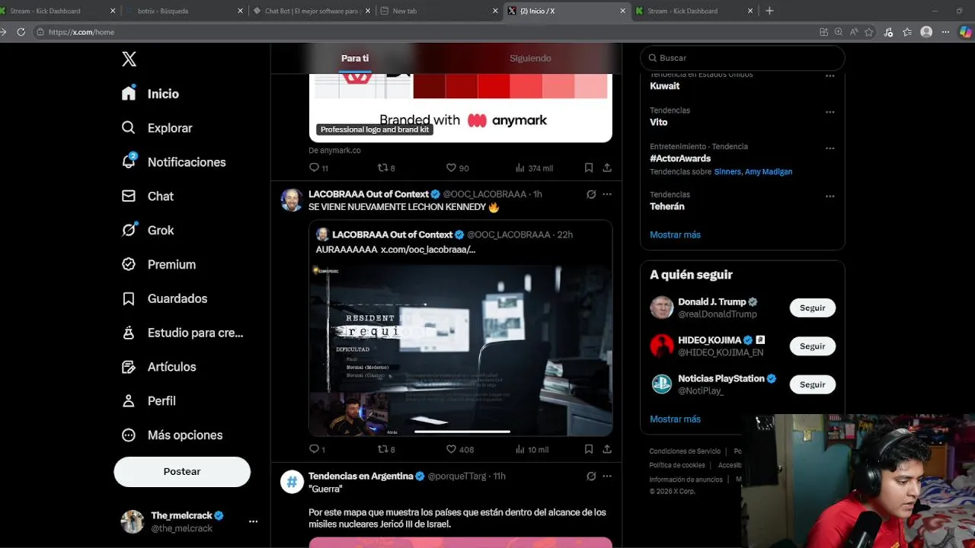
Task: Open Grok in sidebar
Action: coord(147,230)
